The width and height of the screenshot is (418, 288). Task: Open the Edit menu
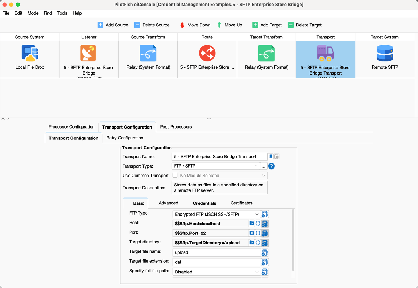pos(18,13)
